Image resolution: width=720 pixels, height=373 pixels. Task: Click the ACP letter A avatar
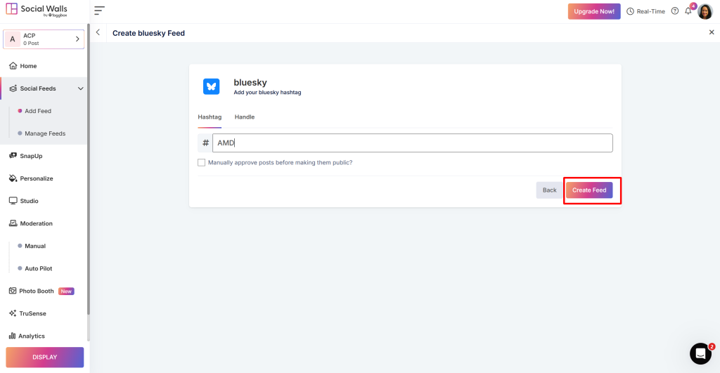13,39
